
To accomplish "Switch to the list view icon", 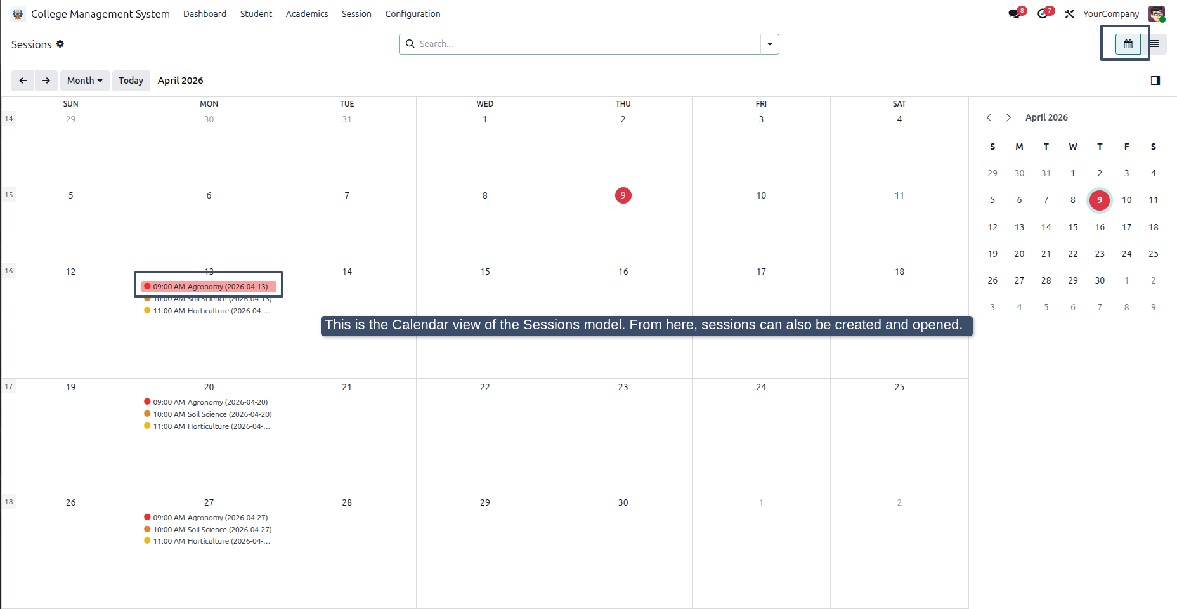I will click(1154, 44).
